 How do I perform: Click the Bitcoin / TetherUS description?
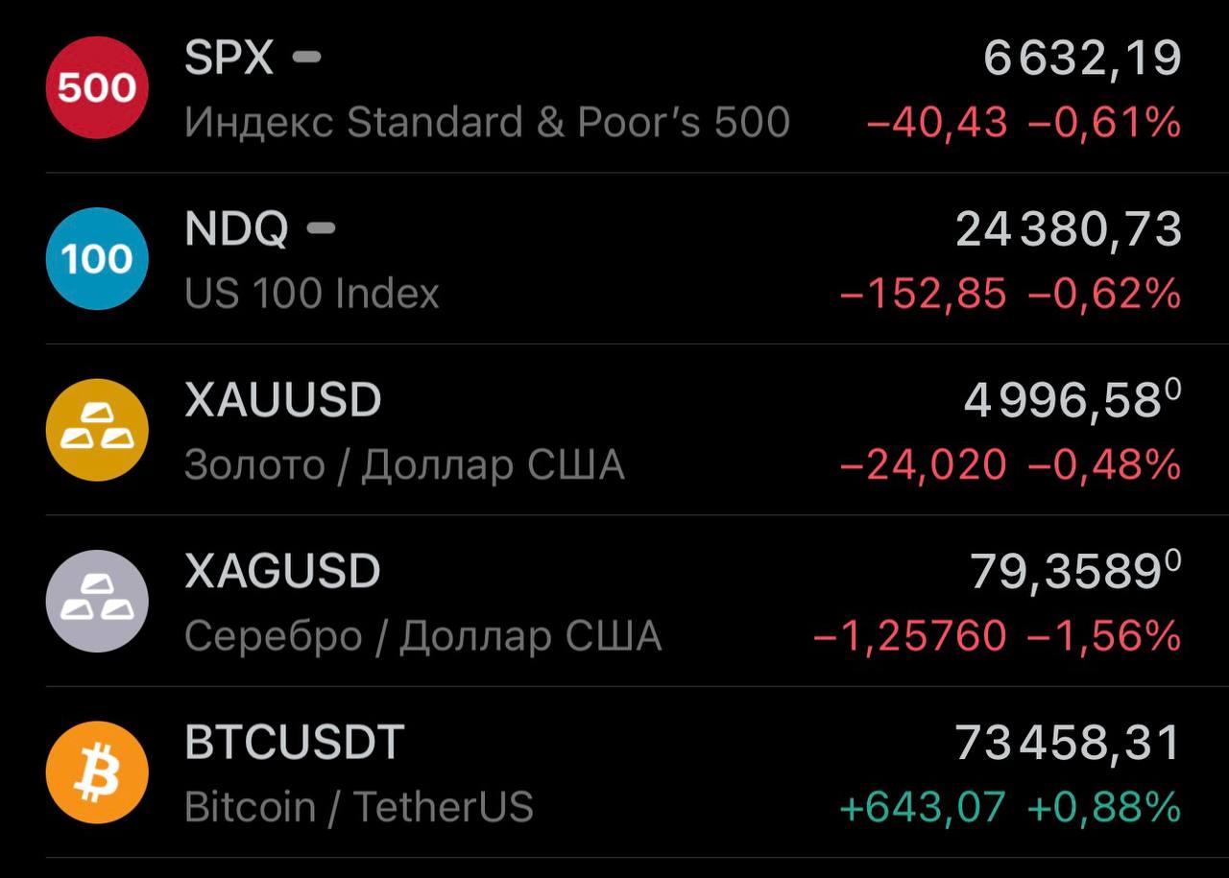(359, 807)
